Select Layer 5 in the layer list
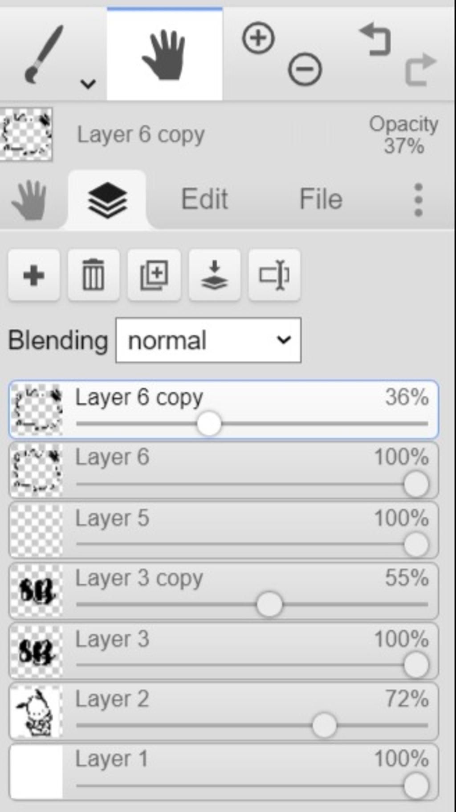The image size is (456, 812). (x=224, y=530)
